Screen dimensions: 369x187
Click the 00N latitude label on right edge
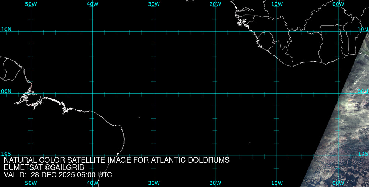[363, 91]
